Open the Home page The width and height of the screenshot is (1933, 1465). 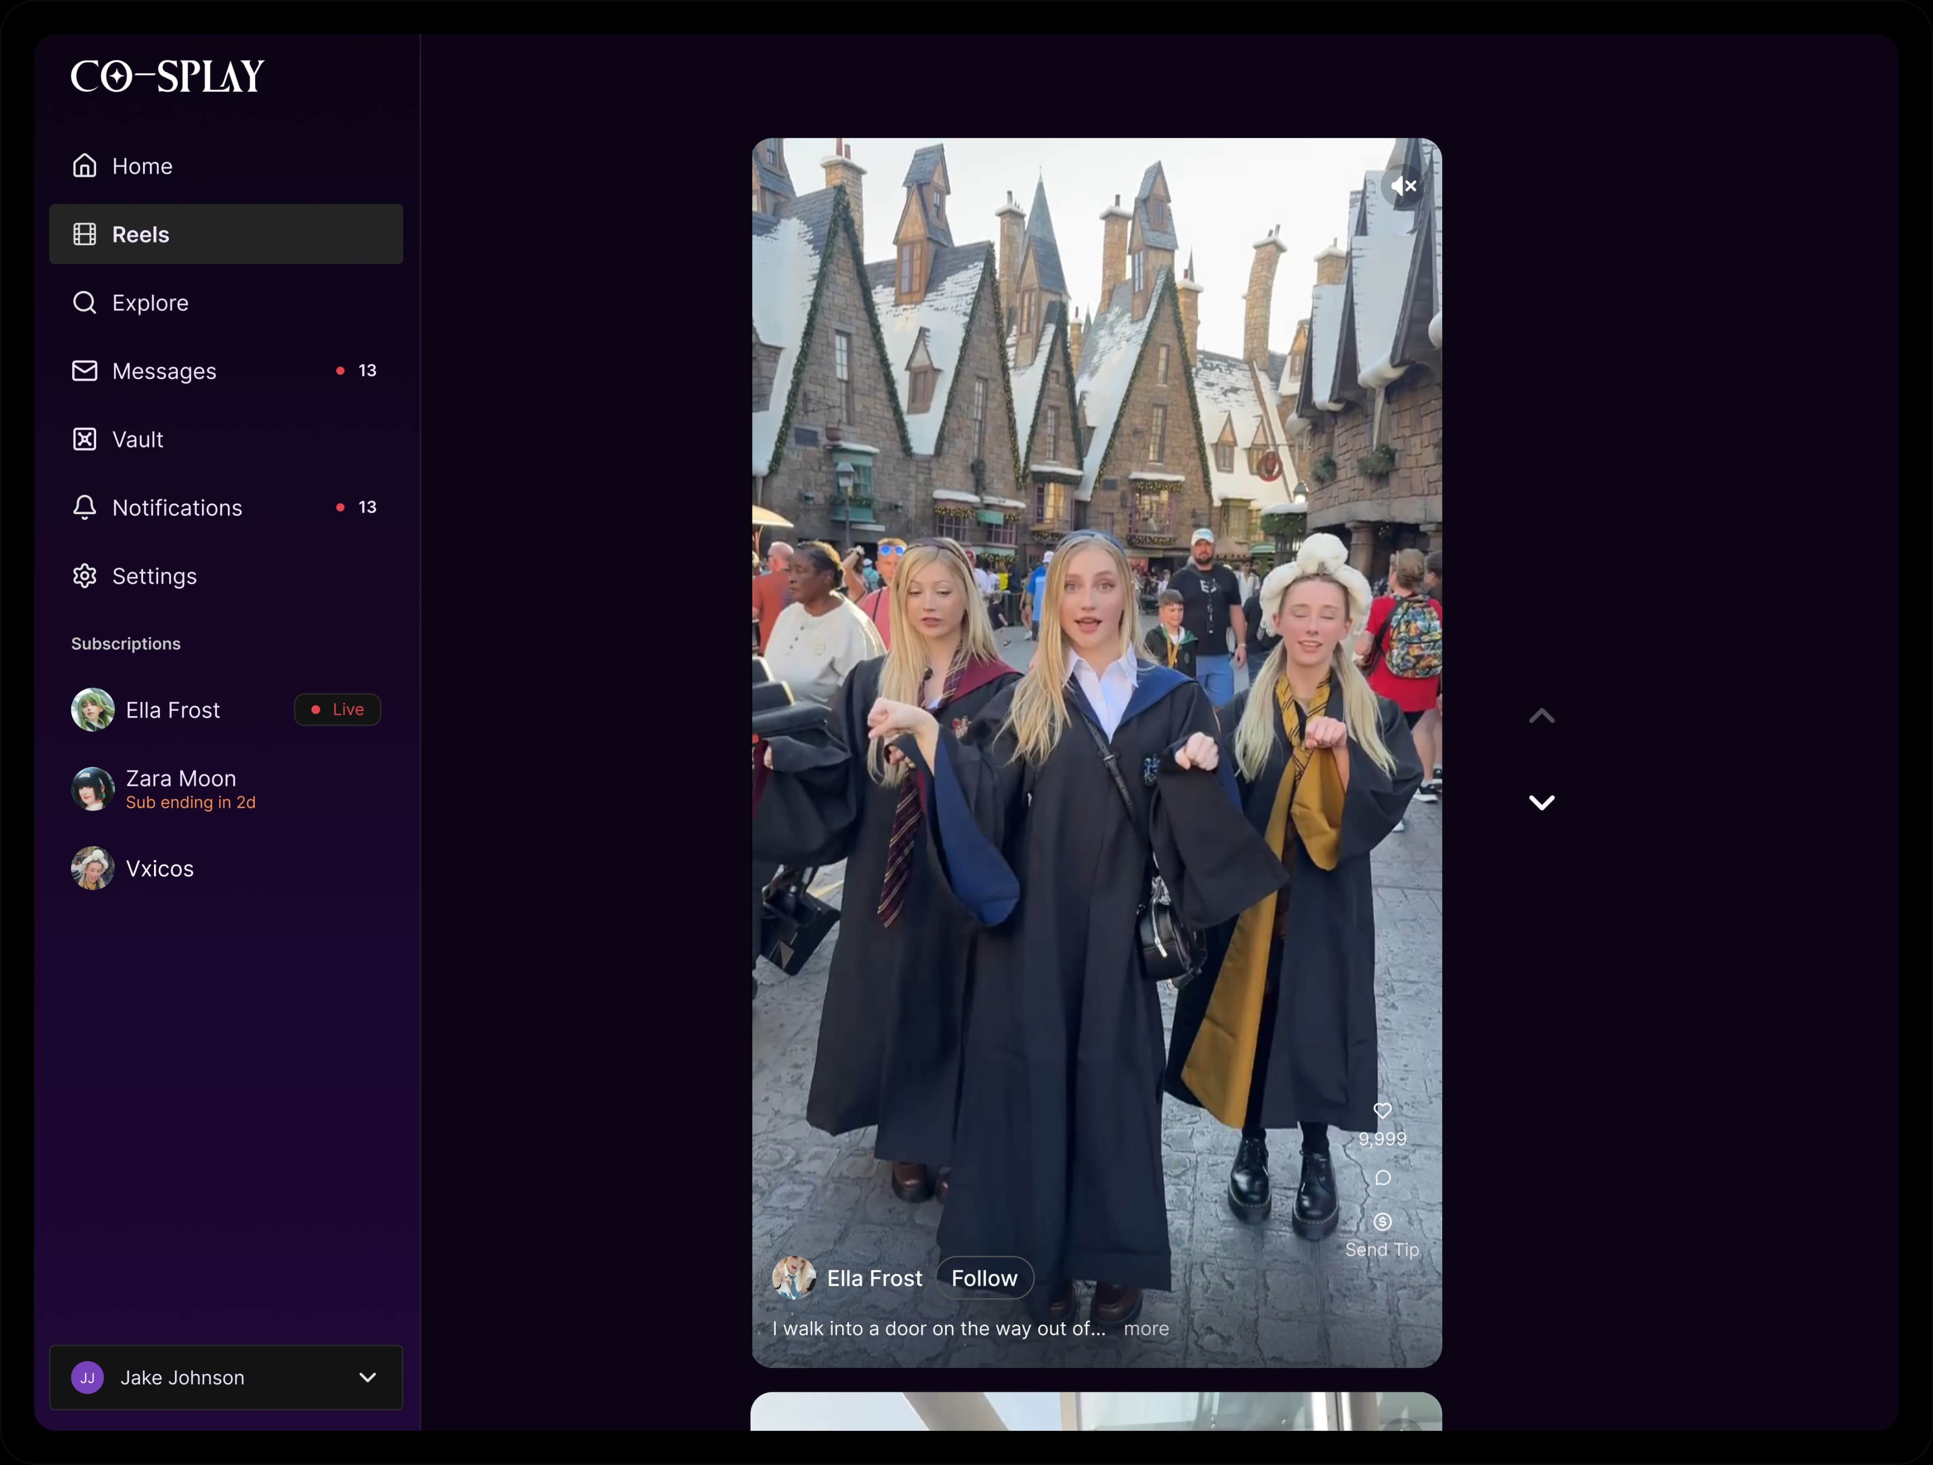coord(141,166)
